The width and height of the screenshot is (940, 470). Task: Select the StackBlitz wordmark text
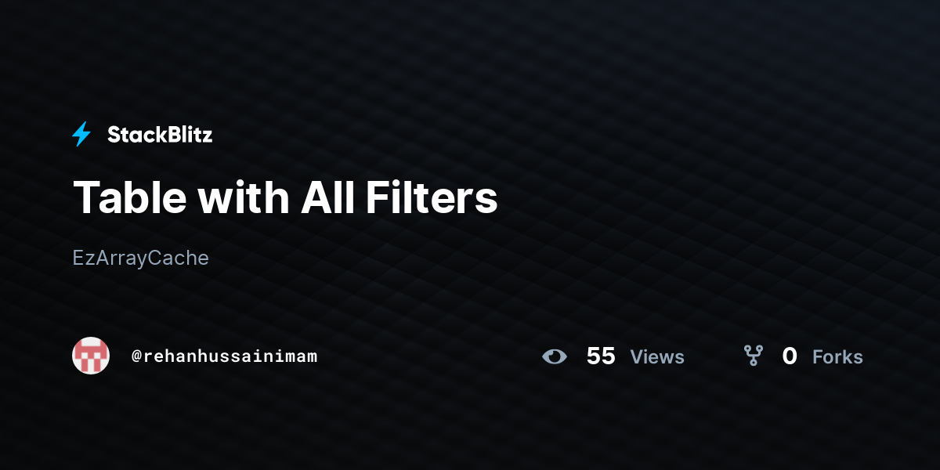point(160,135)
